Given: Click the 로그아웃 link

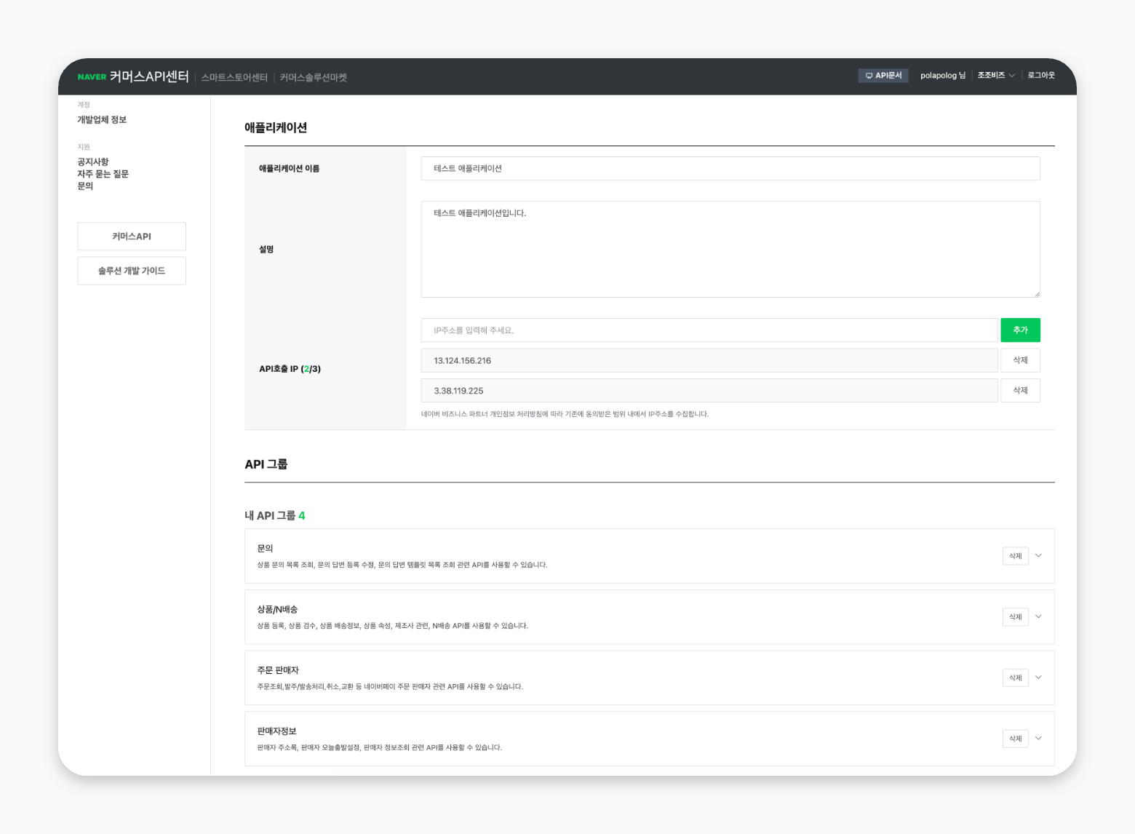Looking at the screenshot, I should 1041,76.
